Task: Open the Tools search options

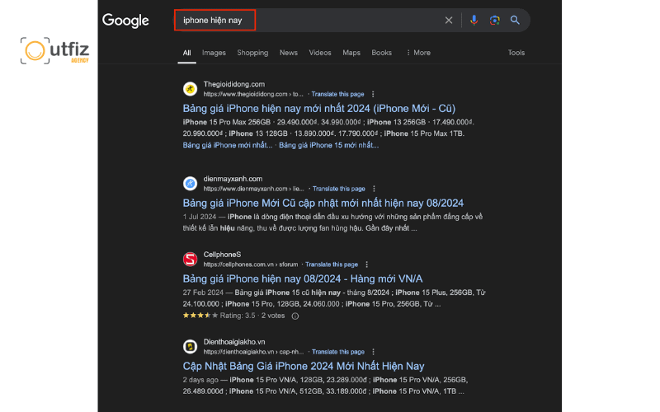Action: (516, 53)
